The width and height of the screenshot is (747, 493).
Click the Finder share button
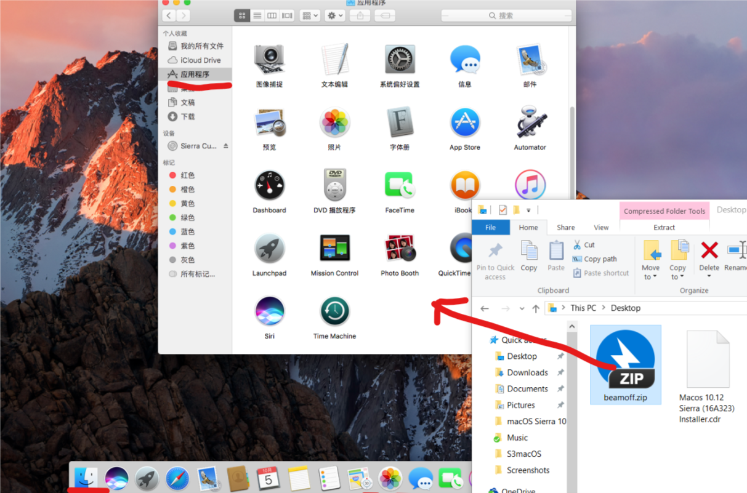(361, 15)
